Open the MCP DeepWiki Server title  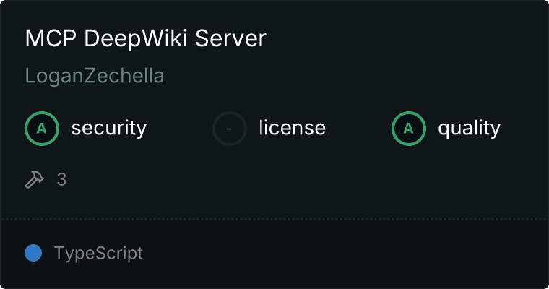pos(146,39)
